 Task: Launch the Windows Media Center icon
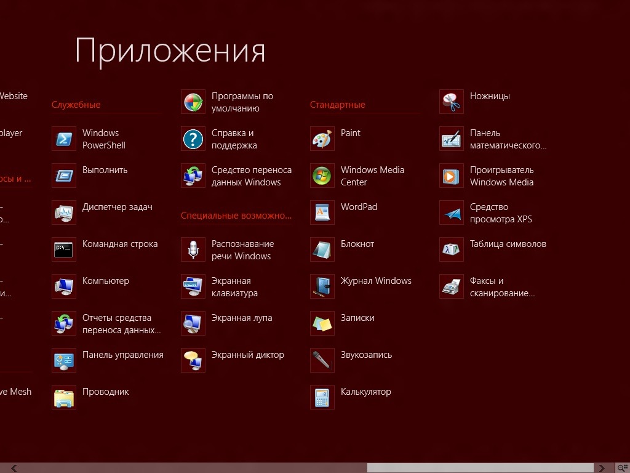click(322, 176)
